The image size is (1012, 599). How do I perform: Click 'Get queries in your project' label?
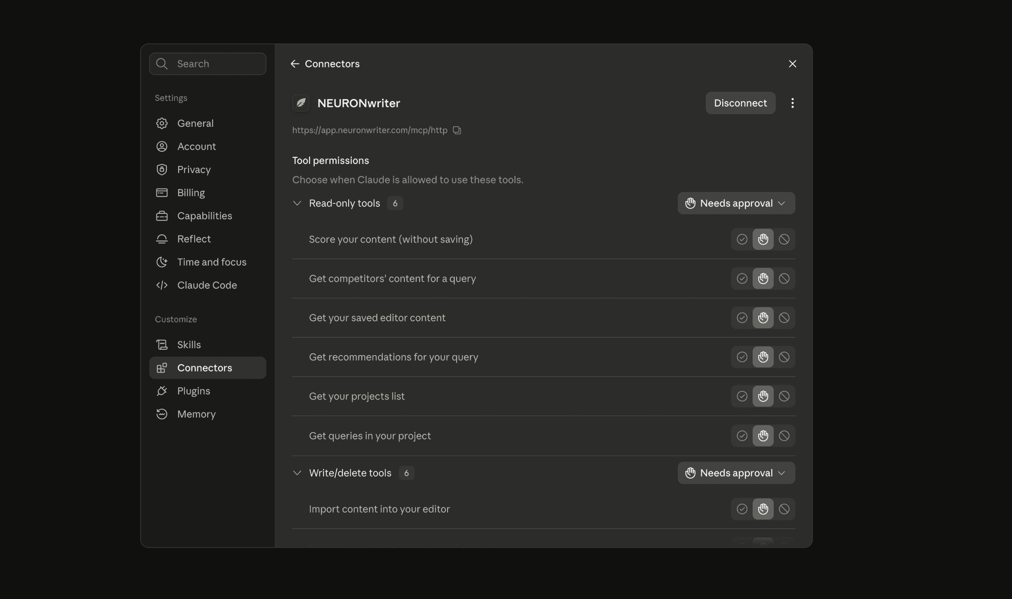click(x=370, y=436)
